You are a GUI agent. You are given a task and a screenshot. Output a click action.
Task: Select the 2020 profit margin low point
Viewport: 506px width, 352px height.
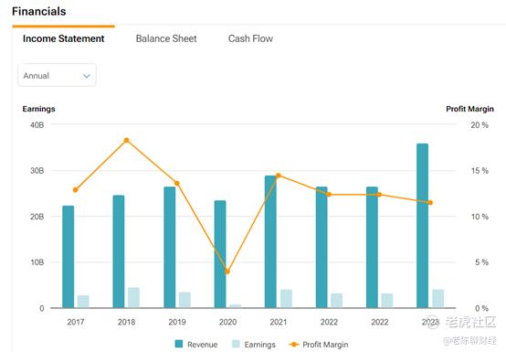[x=227, y=272]
